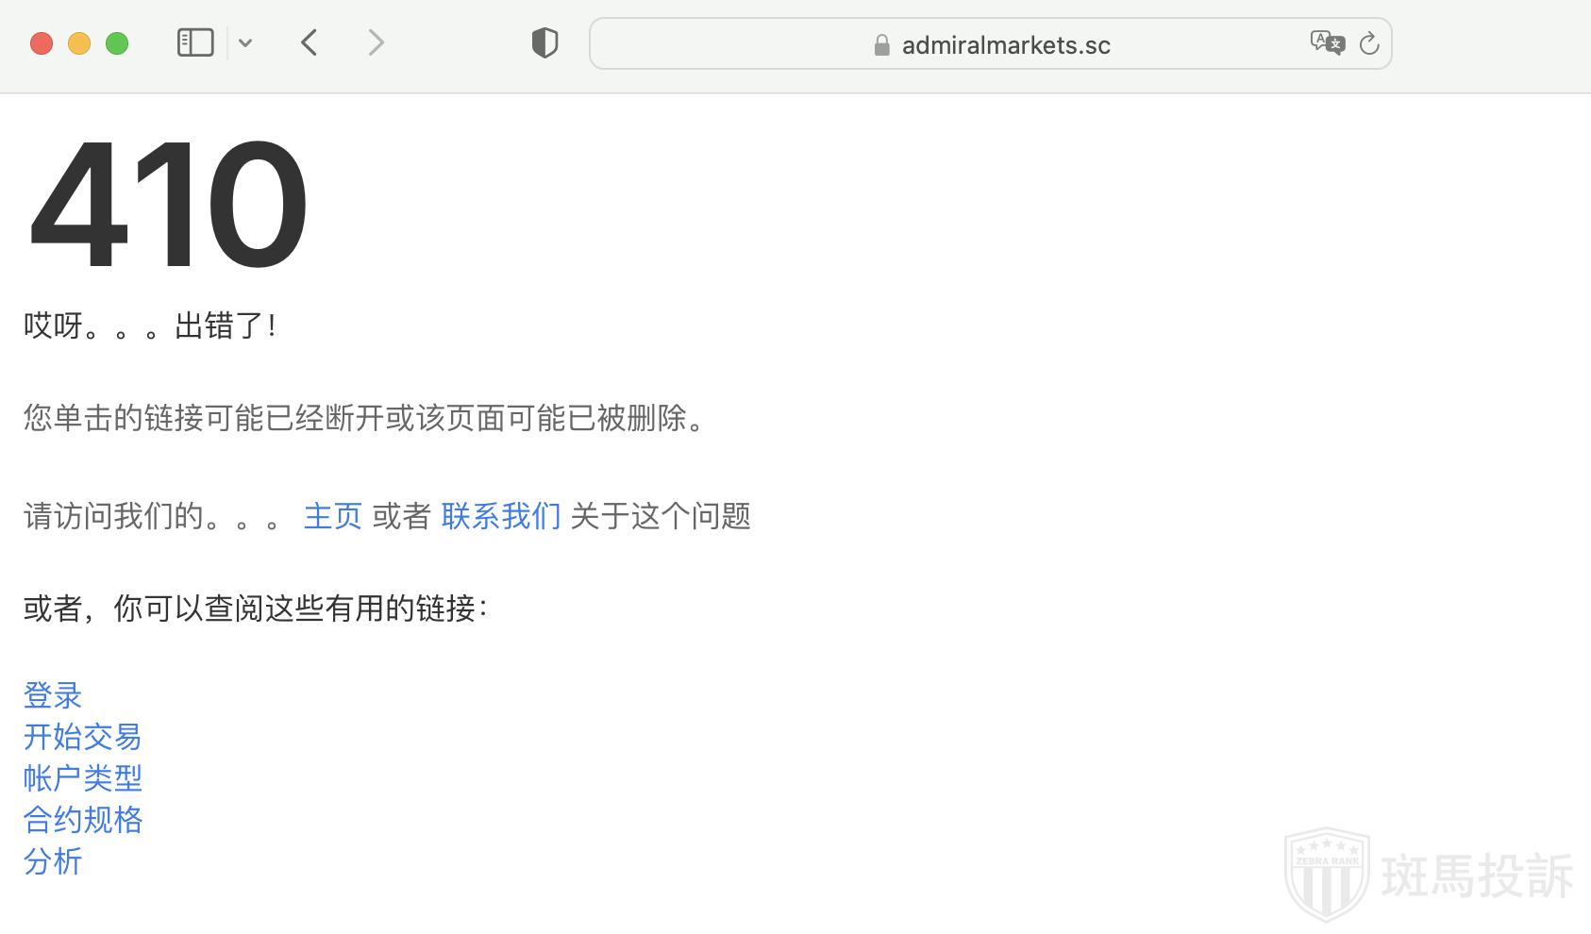This screenshot has width=1591, height=934.
Task: Go forward to the next page
Action: pos(376,43)
